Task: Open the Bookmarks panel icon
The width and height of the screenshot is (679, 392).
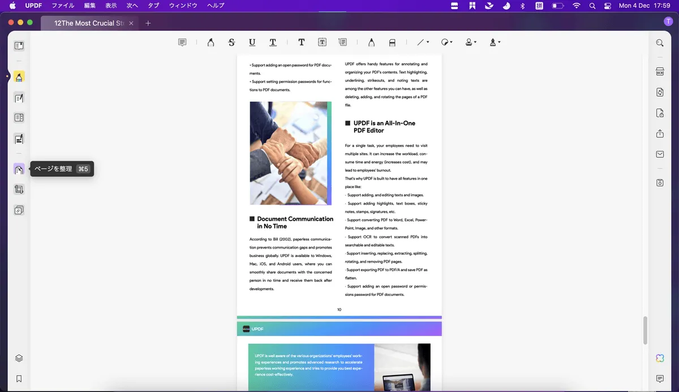Action: pyautogui.click(x=19, y=378)
